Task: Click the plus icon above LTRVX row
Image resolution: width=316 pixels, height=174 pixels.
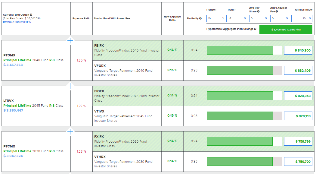Action: [x=70, y=86]
